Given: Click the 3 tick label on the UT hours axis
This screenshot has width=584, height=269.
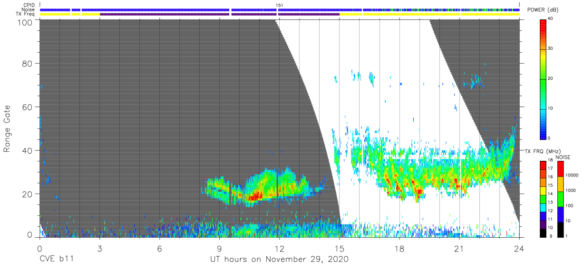Looking at the screenshot, I should (99, 248).
